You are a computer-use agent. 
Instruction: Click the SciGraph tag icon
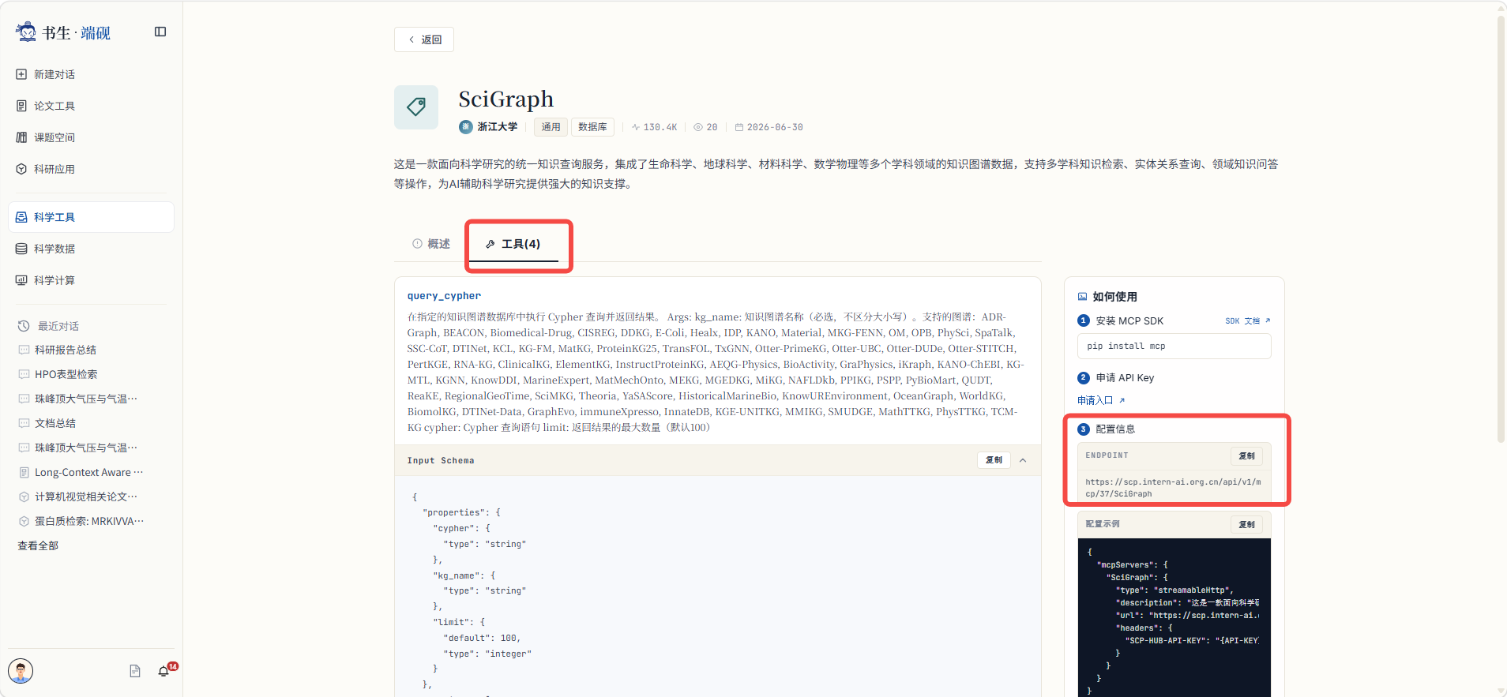coord(416,107)
